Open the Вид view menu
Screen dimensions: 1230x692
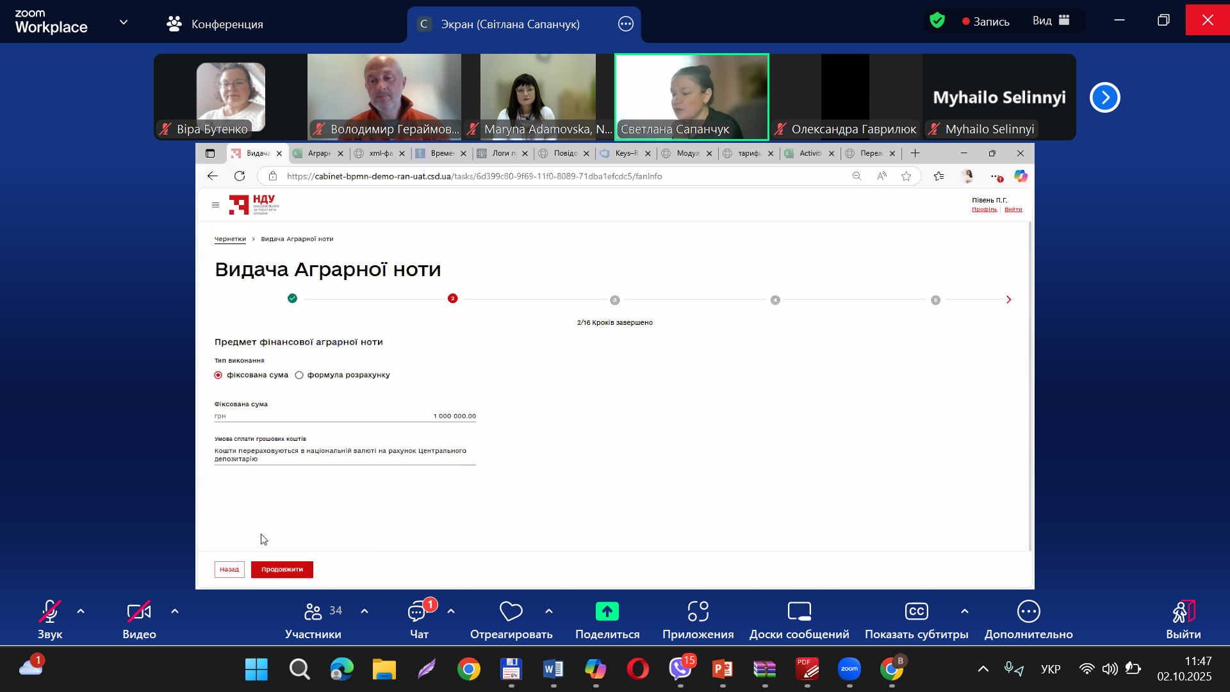(x=1051, y=21)
